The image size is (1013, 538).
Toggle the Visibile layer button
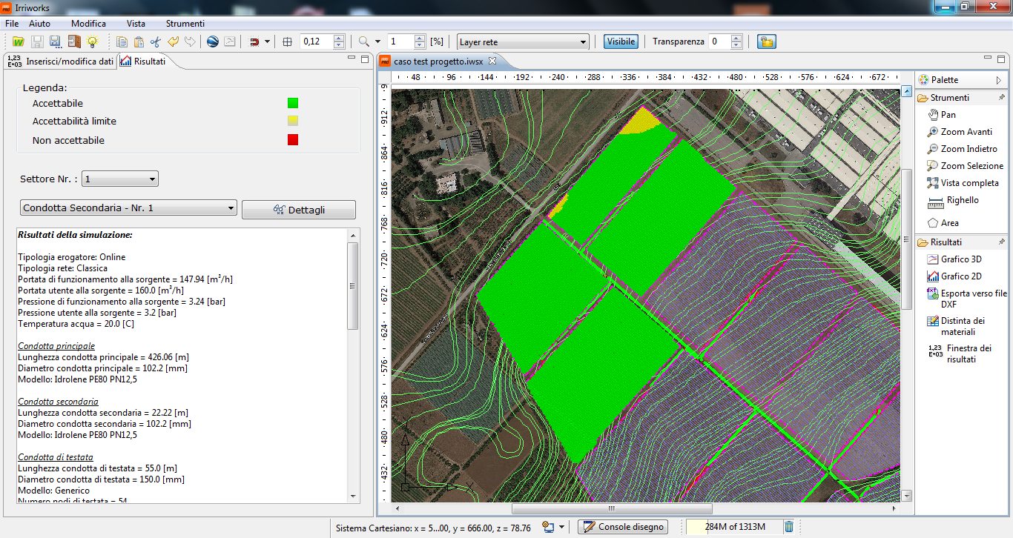click(621, 41)
